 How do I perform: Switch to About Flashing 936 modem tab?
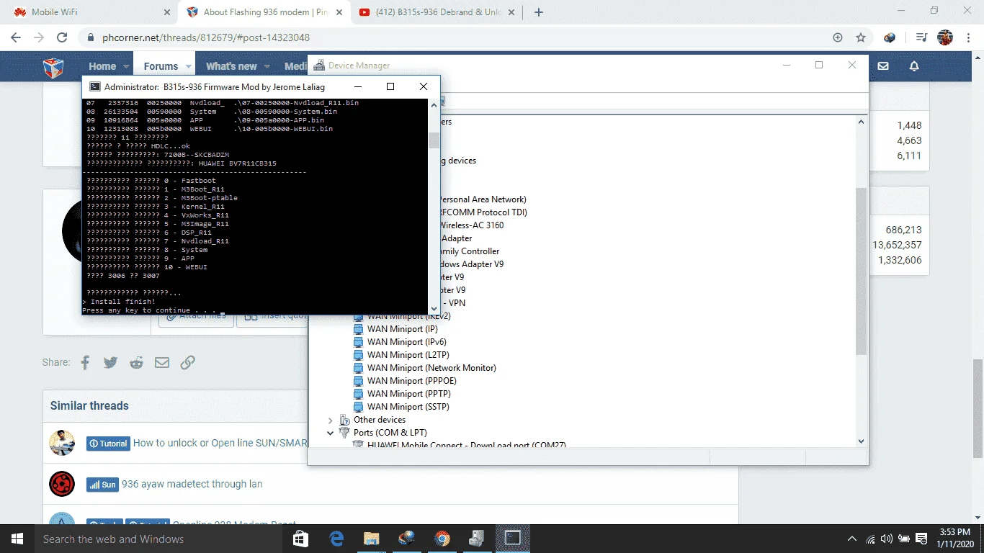263,12
